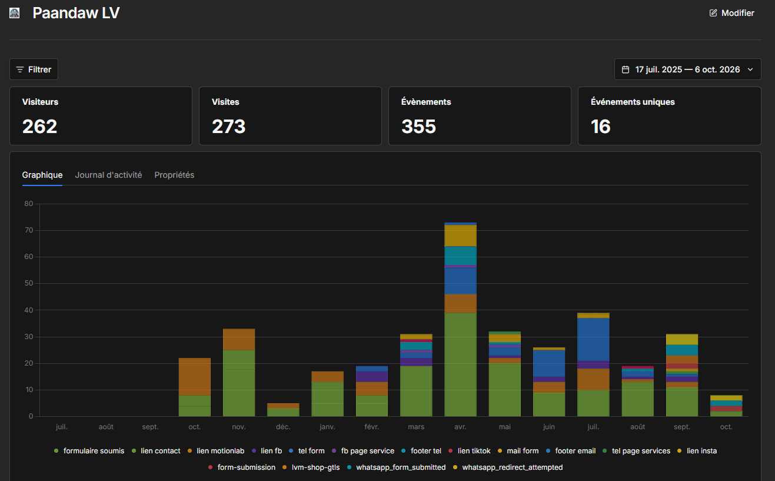This screenshot has width=775, height=481.
Task: Toggle the lien motionlab legend entry
Action: pos(215,451)
